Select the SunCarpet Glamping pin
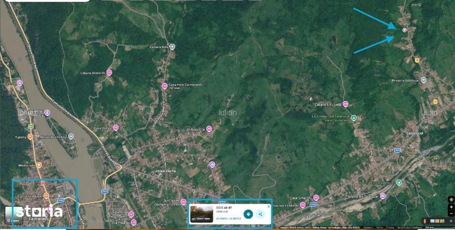Screen dimensions: 455x230 click(x=184, y=202)
